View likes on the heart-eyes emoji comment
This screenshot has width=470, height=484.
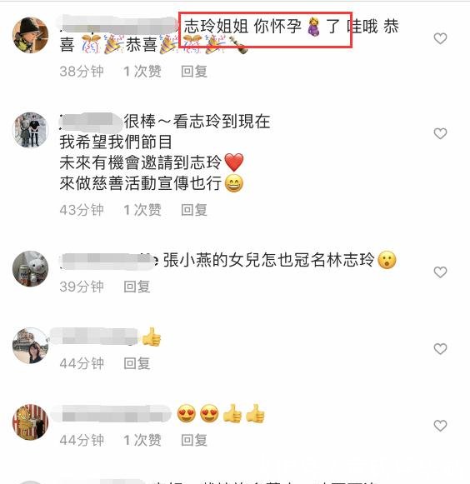click(142, 440)
